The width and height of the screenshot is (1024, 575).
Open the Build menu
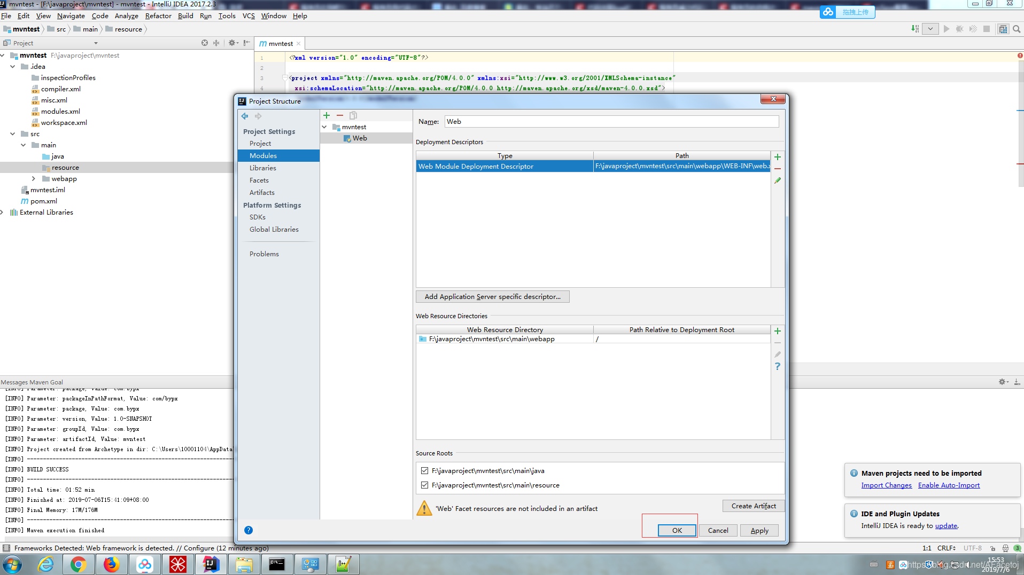click(185, 15)
